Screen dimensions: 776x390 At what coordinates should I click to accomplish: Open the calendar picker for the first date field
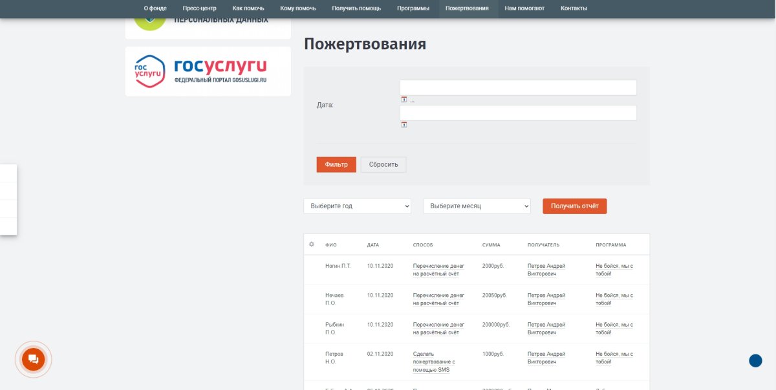click(404, 99)
